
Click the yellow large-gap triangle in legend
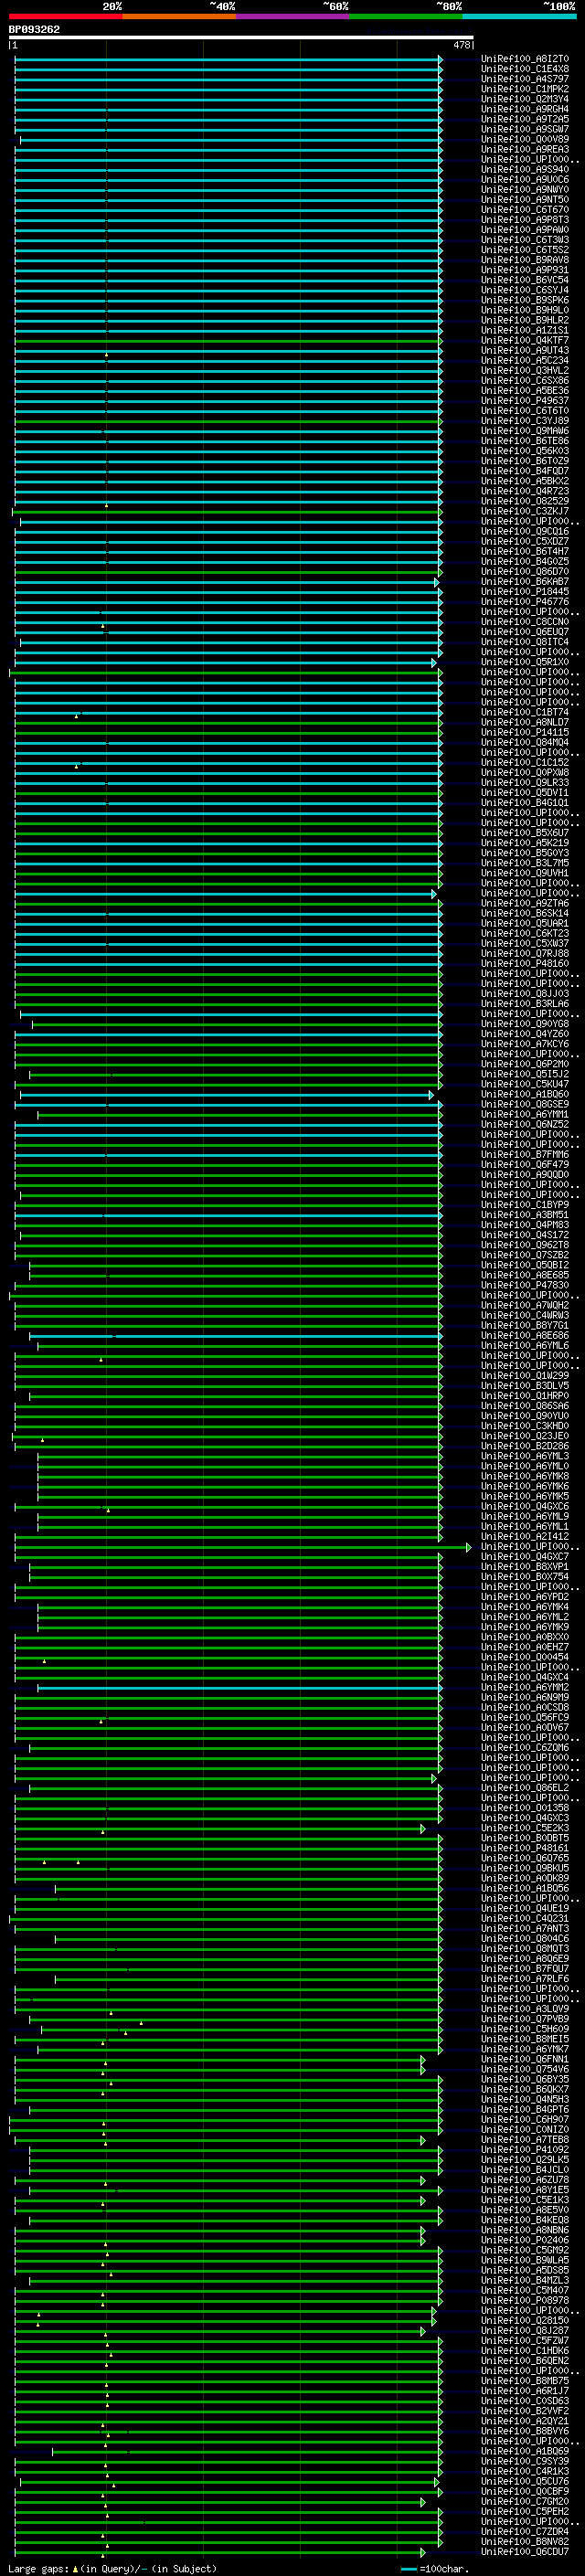pyautogui.click(x=75, y=2568)
